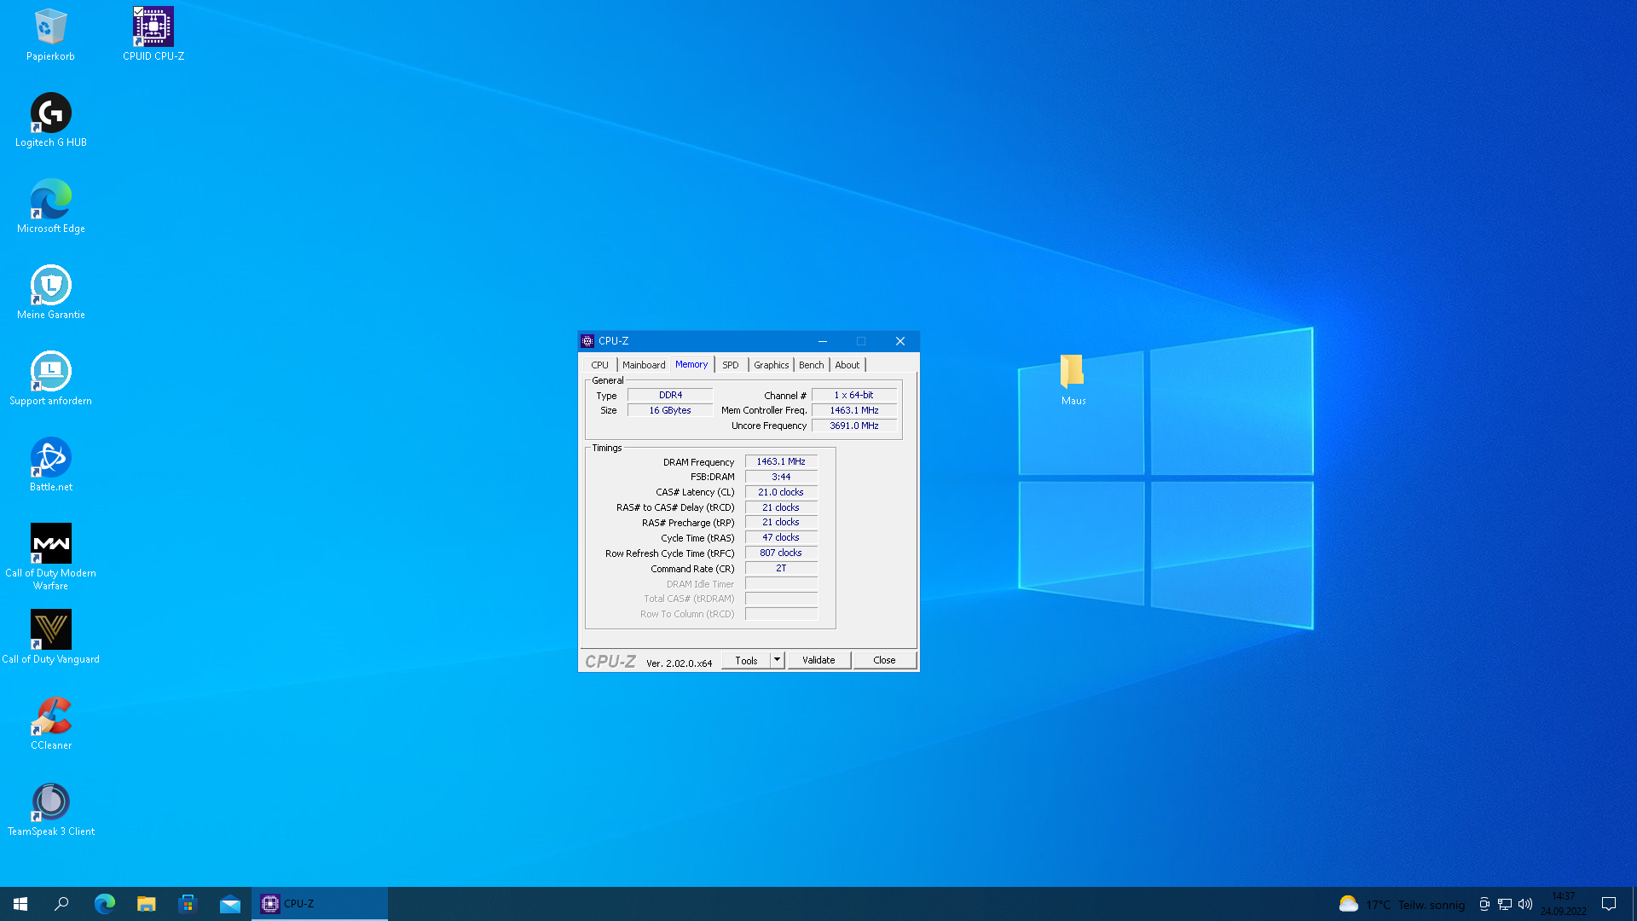Open the Graphics tab in CPU-Z
1637x921 pixels.
pos(771,365)
